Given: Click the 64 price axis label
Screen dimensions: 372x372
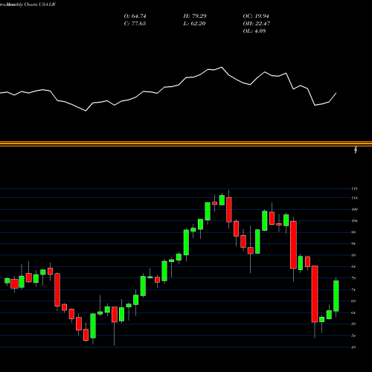Looking at the screenshot, I should [x=353, y=312].
